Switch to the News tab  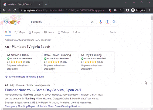(x=49, y=32)
